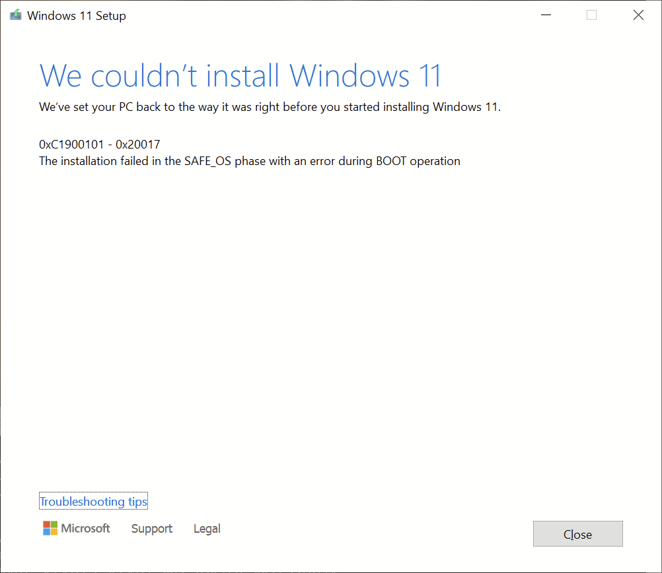Open the Support link

click(x=152, y=529)
